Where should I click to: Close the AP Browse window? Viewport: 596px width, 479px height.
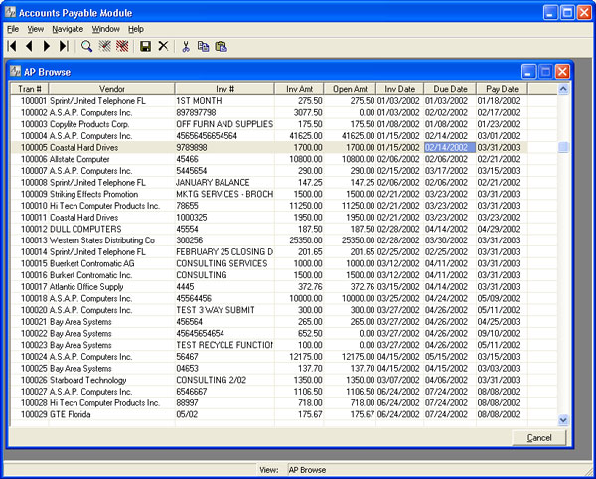[562, 71]
